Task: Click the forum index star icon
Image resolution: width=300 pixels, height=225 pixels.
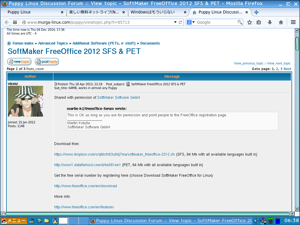Action: click(x=9, y=43)
